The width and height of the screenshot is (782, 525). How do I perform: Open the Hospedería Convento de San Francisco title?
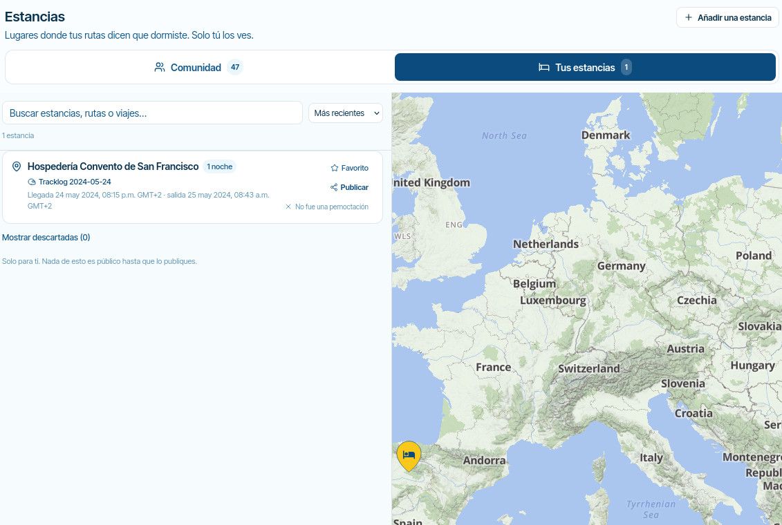[x=113, y=166]
